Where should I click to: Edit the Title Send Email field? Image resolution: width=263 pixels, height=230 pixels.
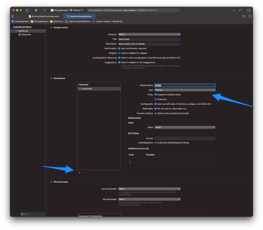pos(149,39)
